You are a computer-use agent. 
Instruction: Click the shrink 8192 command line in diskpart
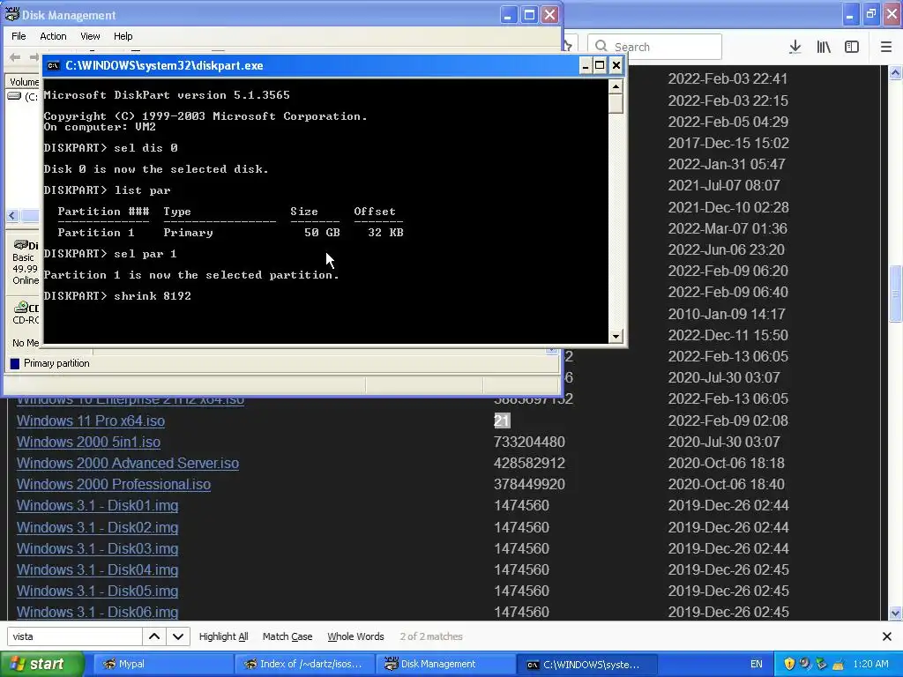tap(117, 296)
